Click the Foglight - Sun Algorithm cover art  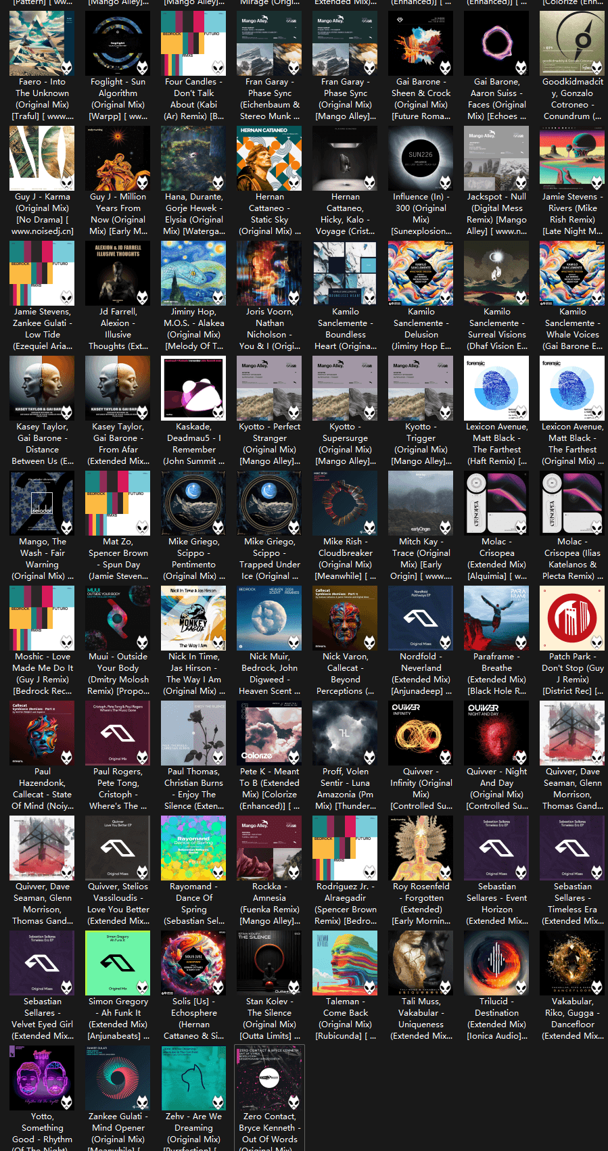pos(118,43)
